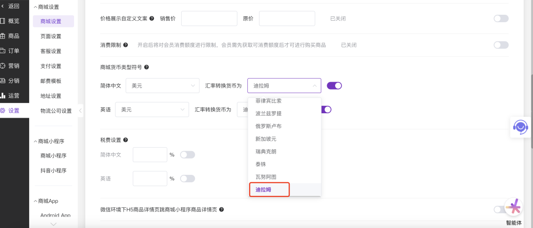Screen dimensions: 533x228
Task: Select 新加坡元 from currency list
Action: pos(268,139)
